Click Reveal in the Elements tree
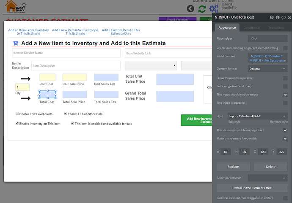The width and height of the screenshot is (292, 203). [x=252, y=188]
